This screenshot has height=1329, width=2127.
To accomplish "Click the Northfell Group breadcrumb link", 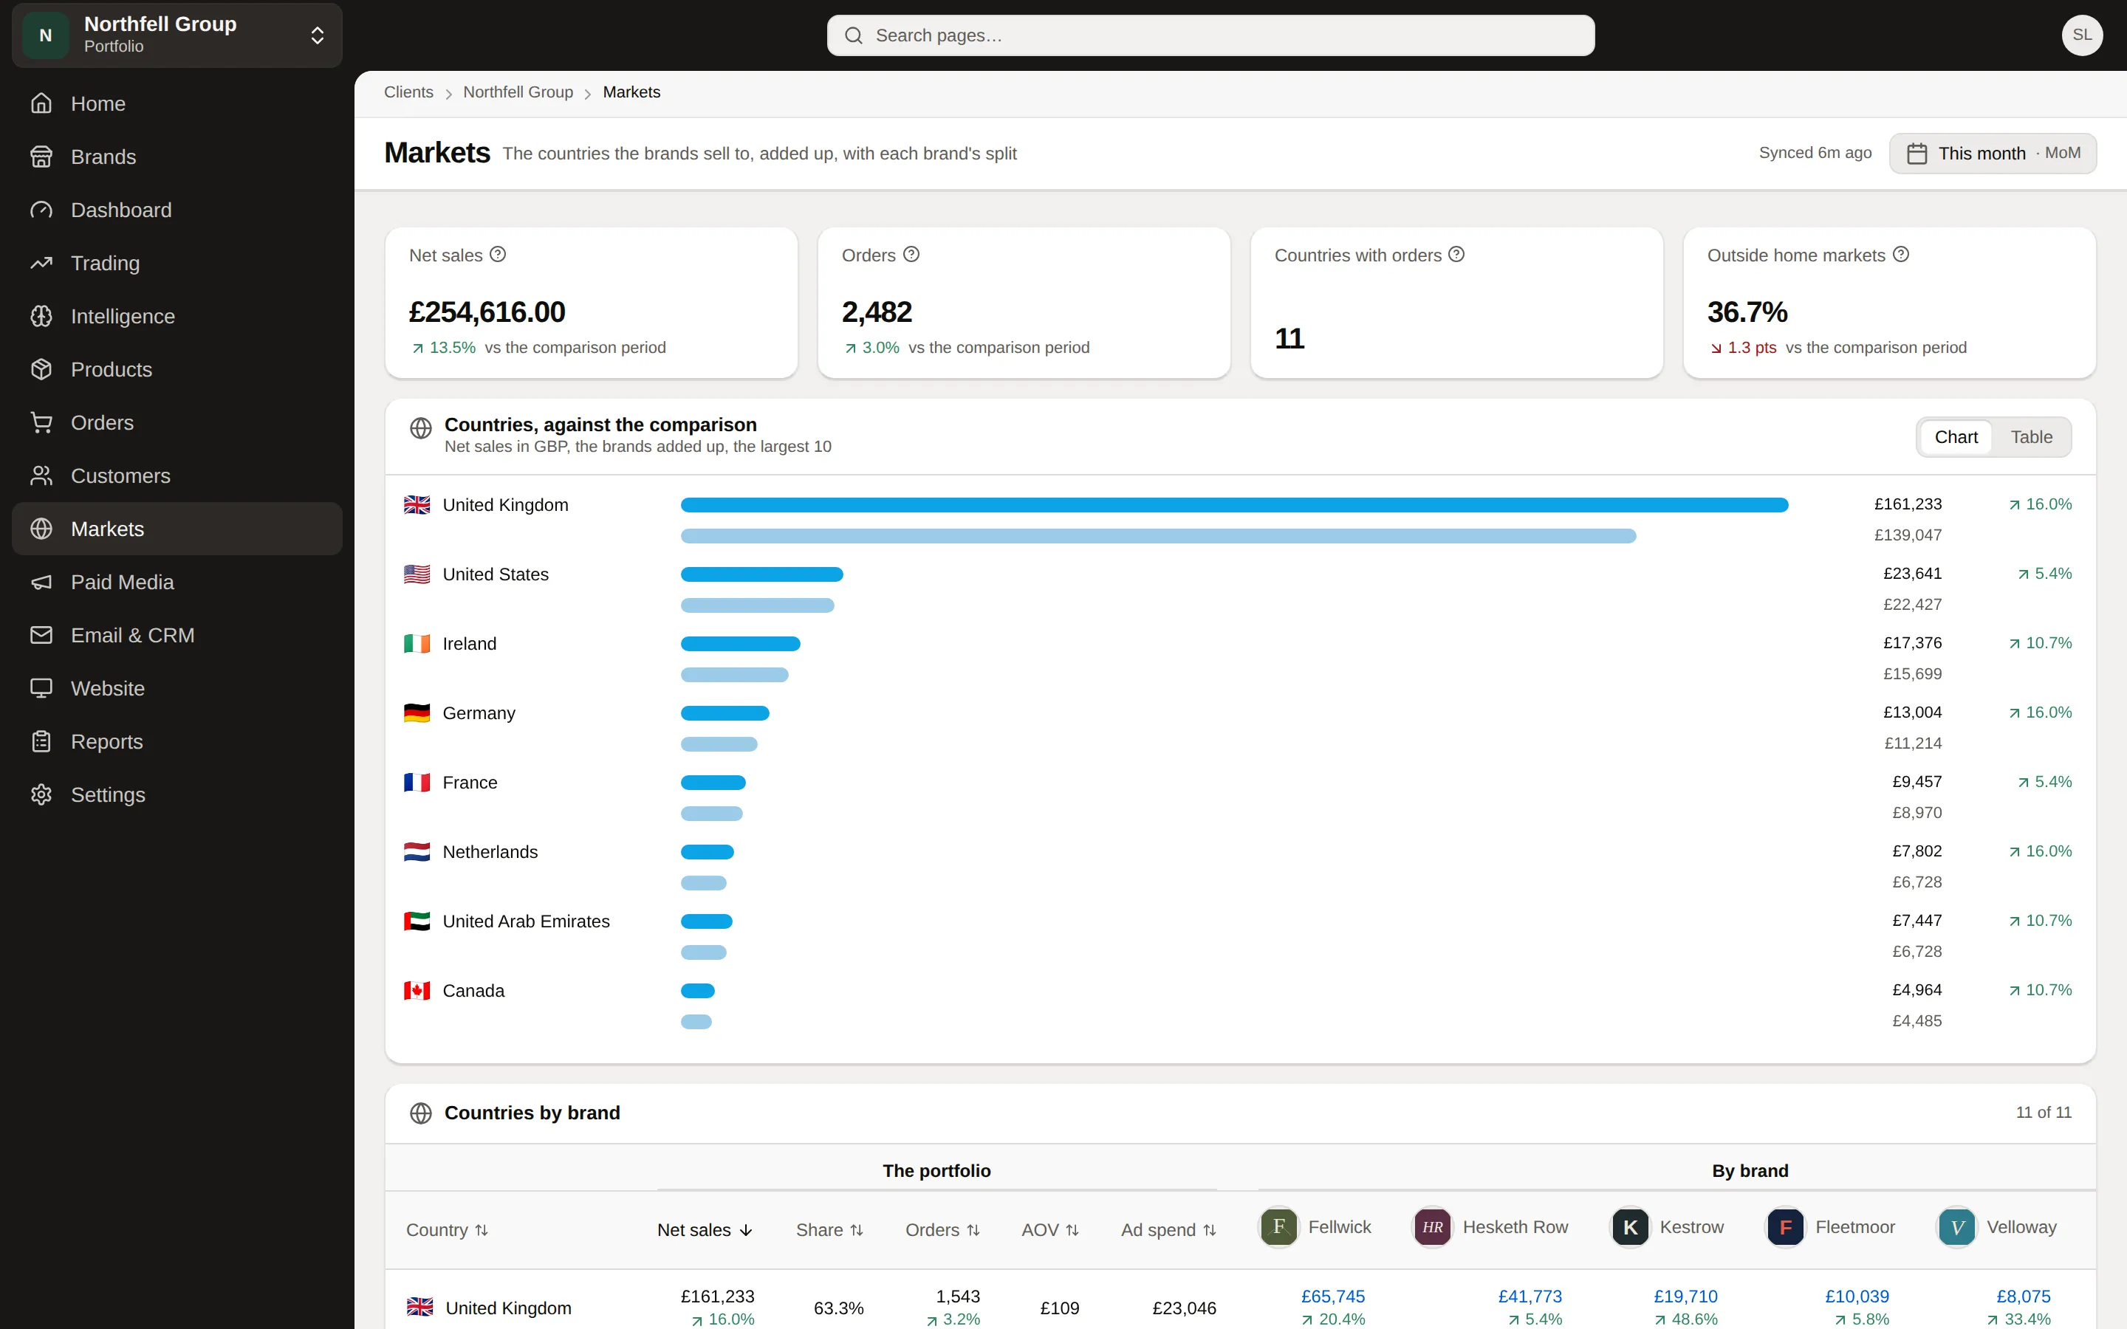I will point(518,92).
